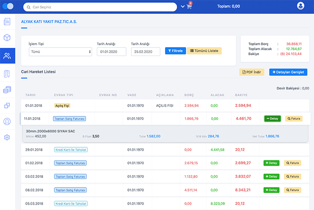
Task: Expand Detay for the 01.02.2018 row
Action: [271, 163]
